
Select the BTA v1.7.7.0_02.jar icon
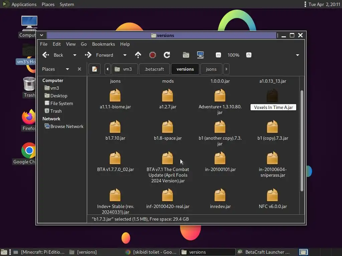(115, 158)
